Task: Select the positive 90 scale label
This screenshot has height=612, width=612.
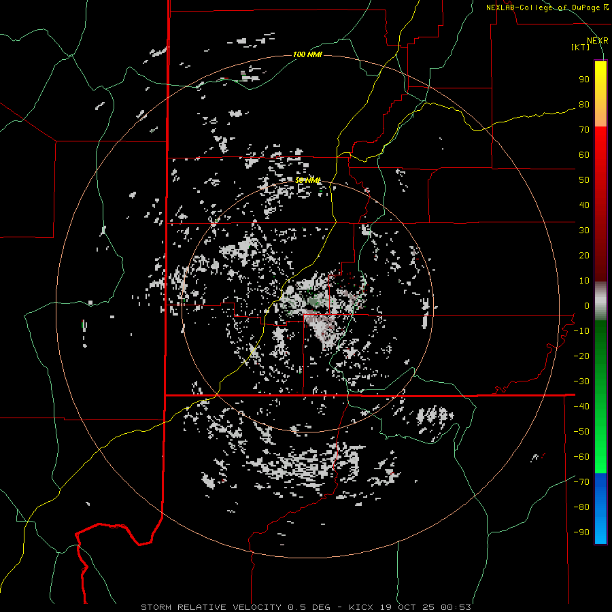Action: [584, 80]
